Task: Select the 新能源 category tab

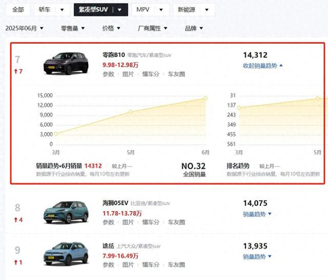Action: click(187, 10)
